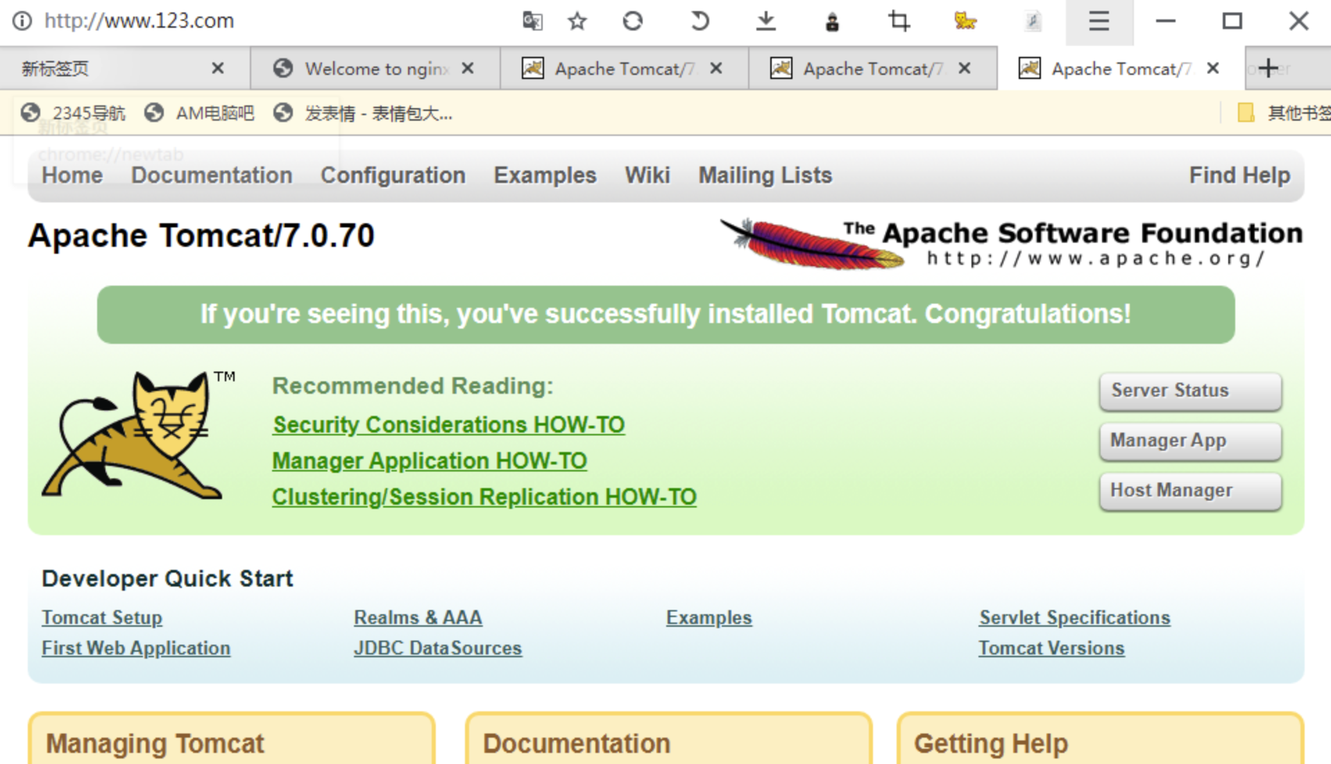This screenshot has width=1331, height=764.
Task: Click the Apache Software Foundation feather logo
Action: pyautogui.click(x=1011, y=244)
